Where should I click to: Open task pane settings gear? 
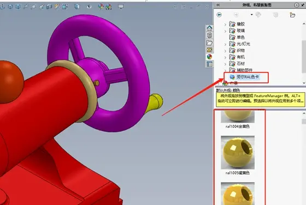click(296, 5)
